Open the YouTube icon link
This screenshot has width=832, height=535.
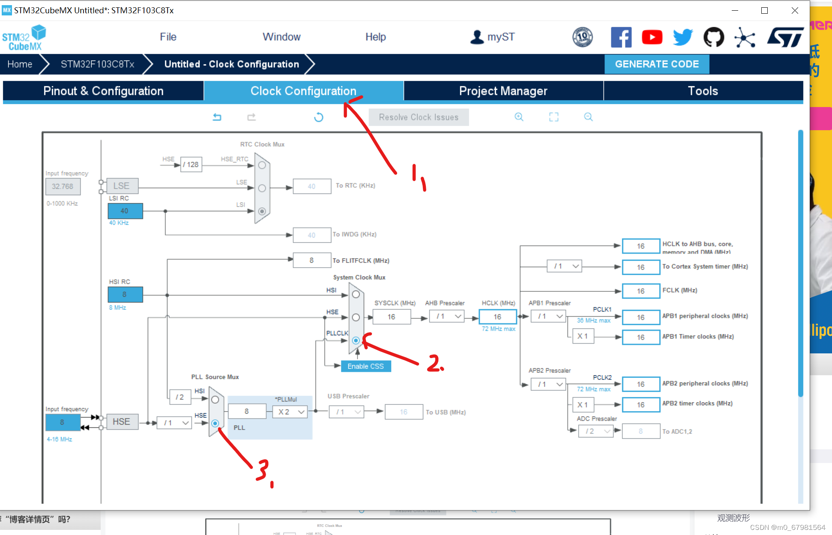pos(652,37)
